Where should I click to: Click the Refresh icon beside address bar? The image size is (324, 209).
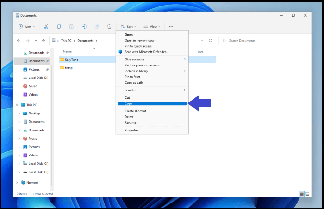[x=211, y=41]
